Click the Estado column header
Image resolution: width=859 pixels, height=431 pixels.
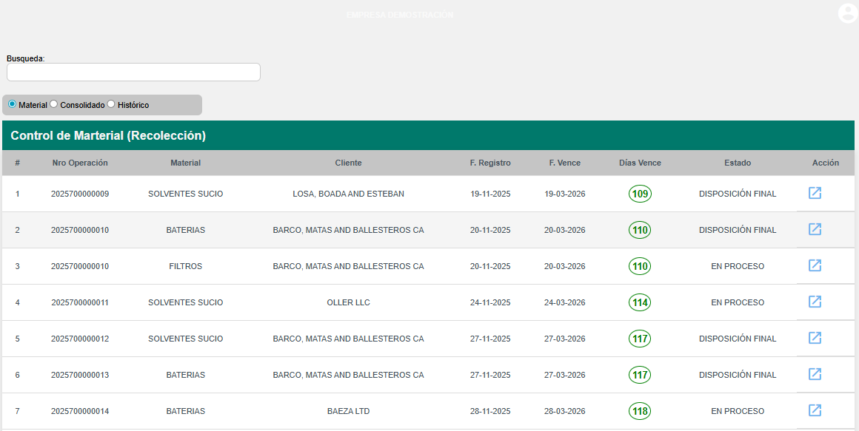[738, 163]
